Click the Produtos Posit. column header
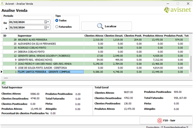 pos(174,36)
